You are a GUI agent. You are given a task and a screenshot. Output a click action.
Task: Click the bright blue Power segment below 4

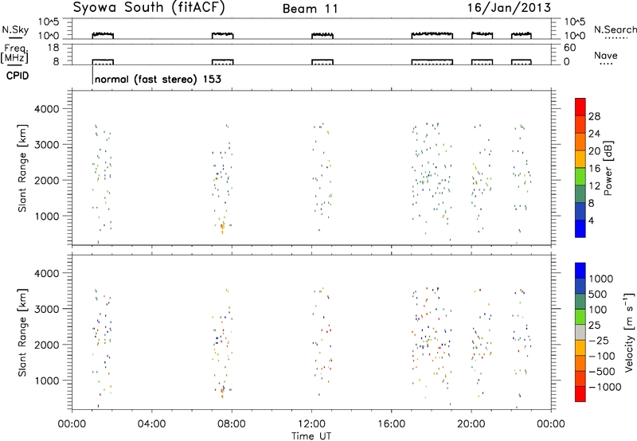click(x=580, y=228)
